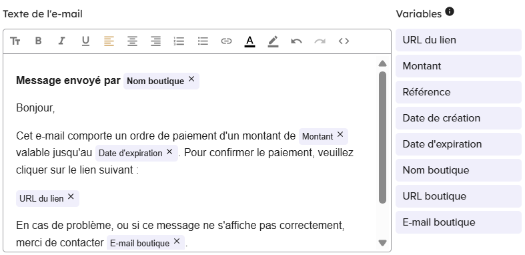Insert the Nom boutique variable
The width and height of the screenshot is (525, 255).
pyautogui.click(x=458, y=170)
